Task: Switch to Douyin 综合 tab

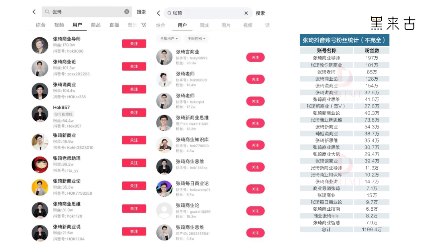Action: (x=40, y=25)
